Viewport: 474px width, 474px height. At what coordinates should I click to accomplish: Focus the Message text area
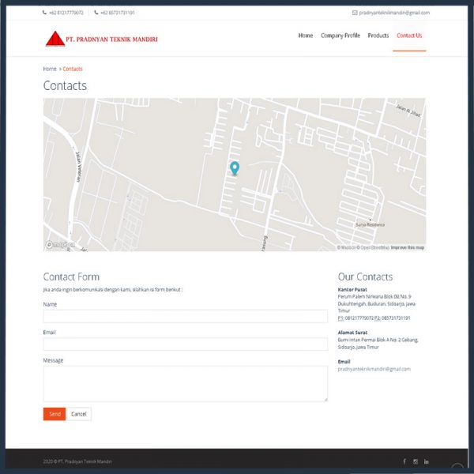[x=186, y=384]
